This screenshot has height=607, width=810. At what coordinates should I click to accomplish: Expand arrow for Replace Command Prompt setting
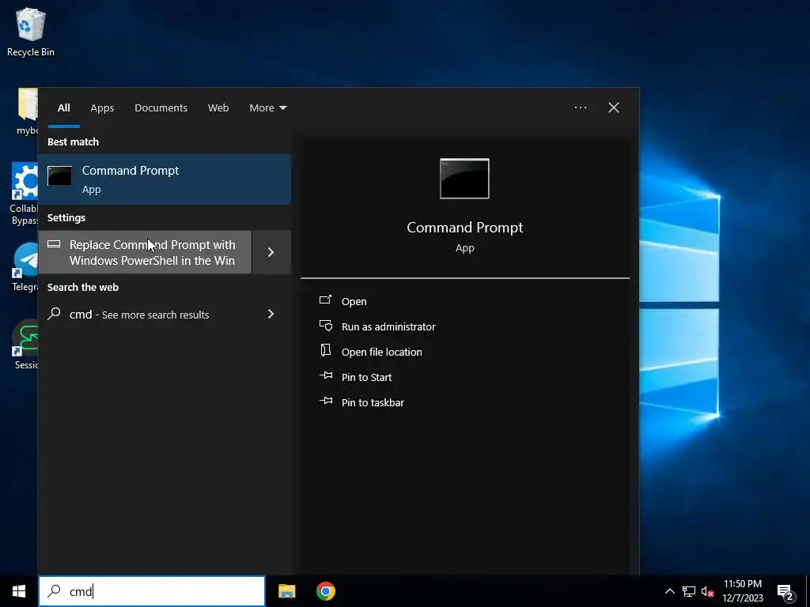click(x=271, y=252)
